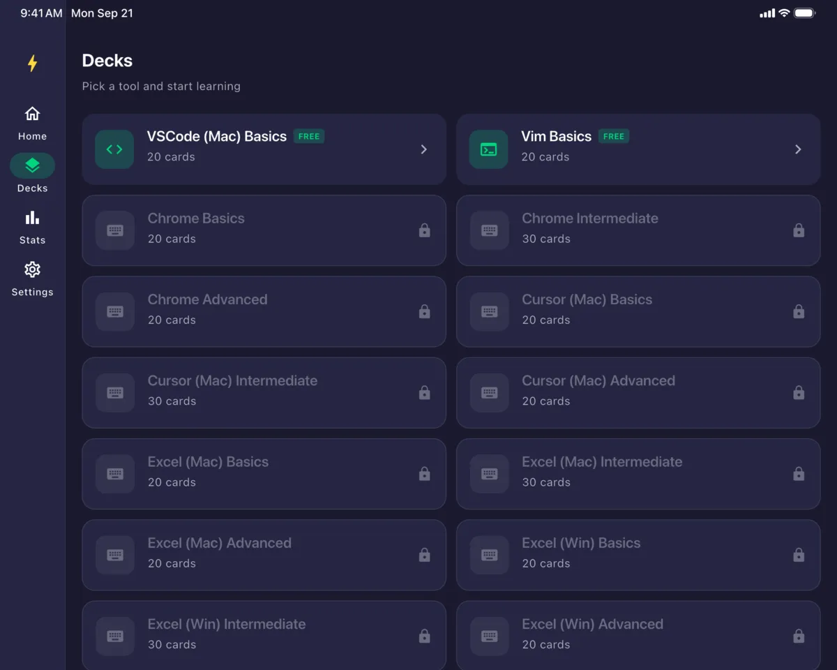This screenshot has width=837, height=670.
Task: Click the Chrome Intermediate lock icon
Action: coord(799,230)
